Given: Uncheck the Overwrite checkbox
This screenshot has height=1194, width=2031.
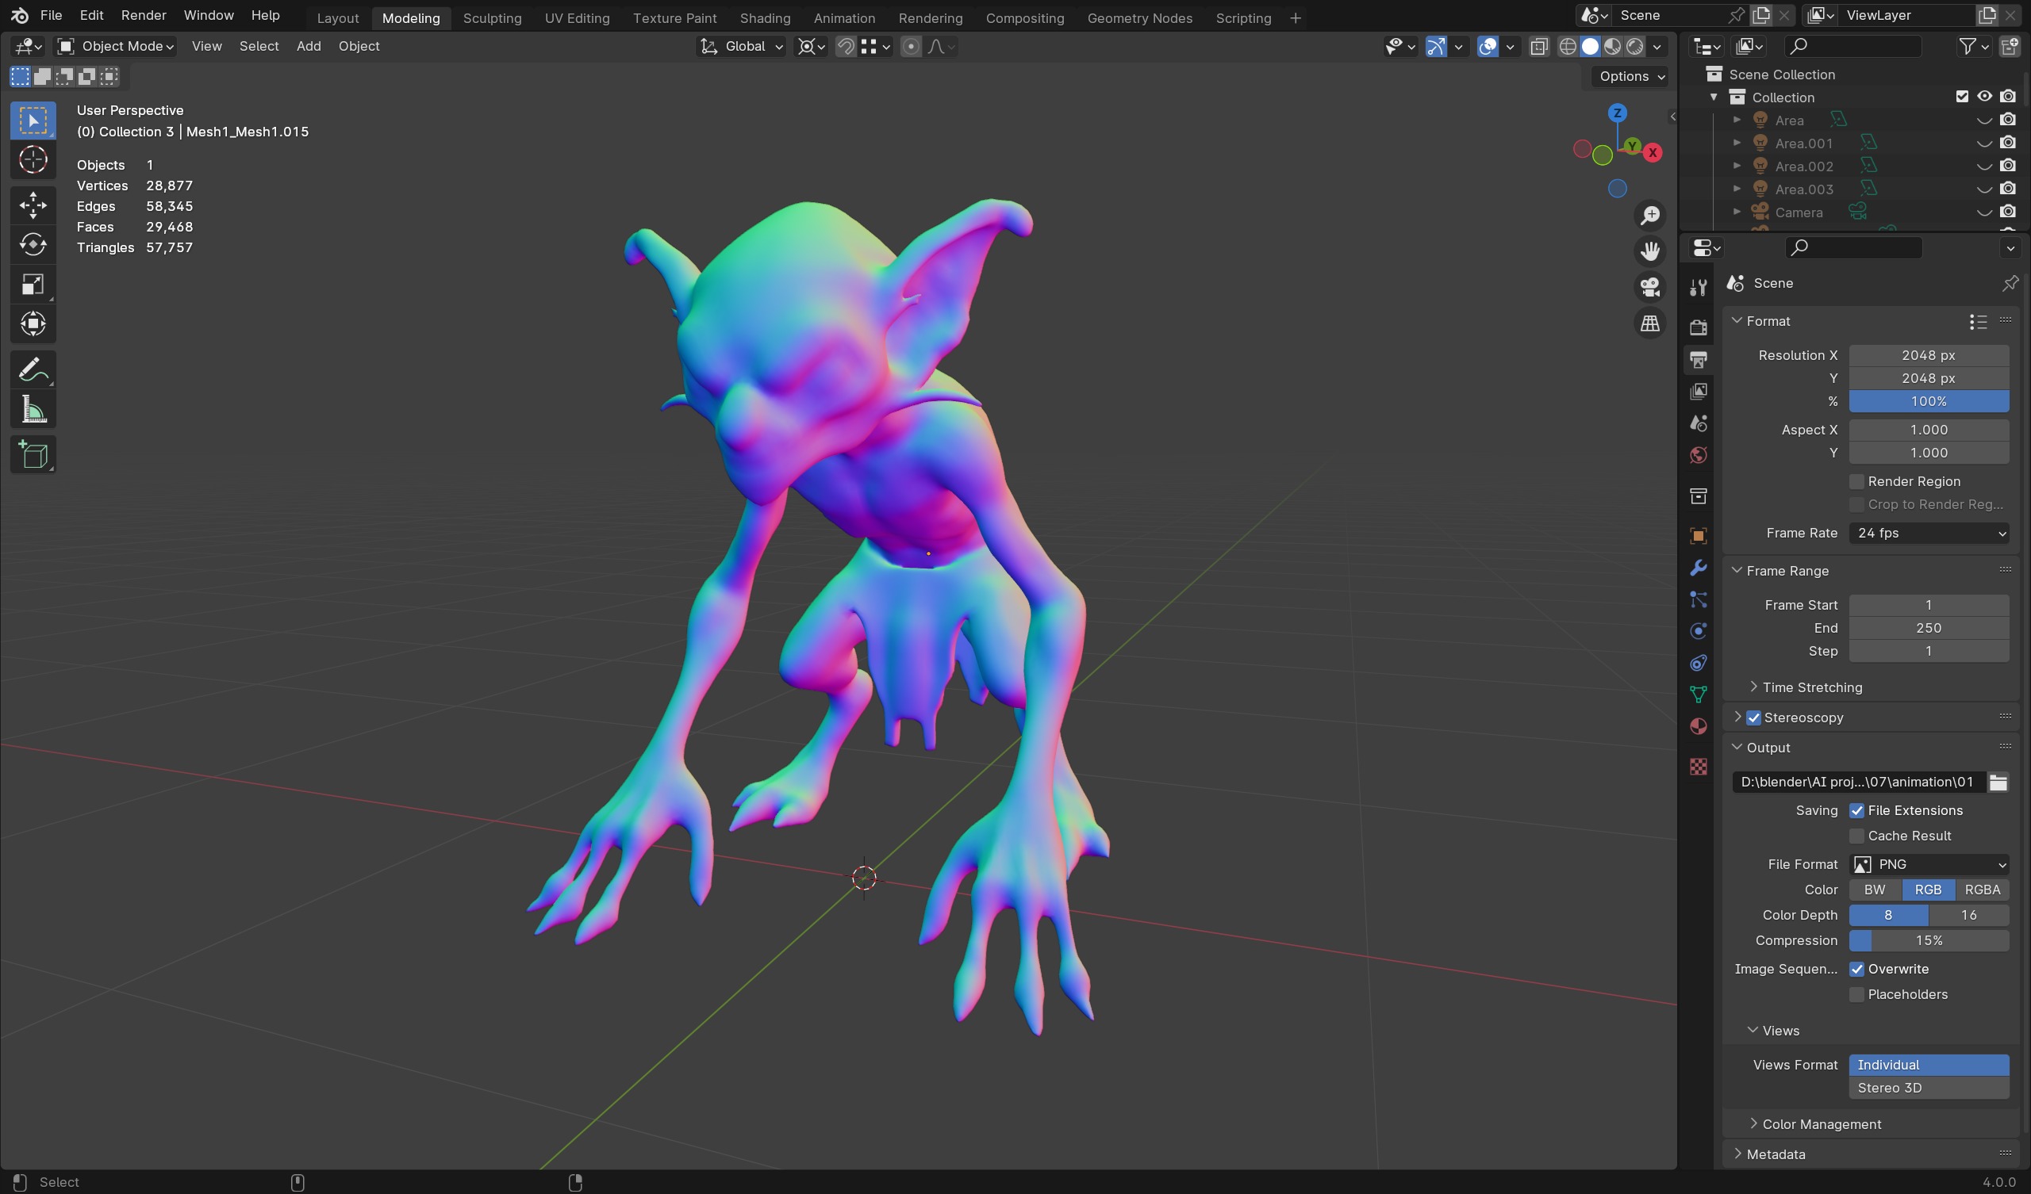Looking at the screenshot, I should coord(1856,968).
